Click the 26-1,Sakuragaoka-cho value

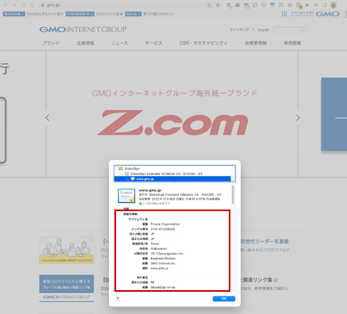pyautogui.click(x=167, y=253)
